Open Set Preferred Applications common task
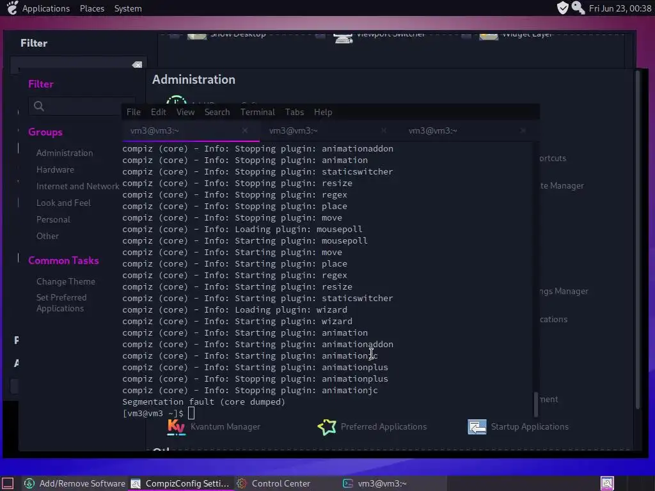 (x=61, y=302)
